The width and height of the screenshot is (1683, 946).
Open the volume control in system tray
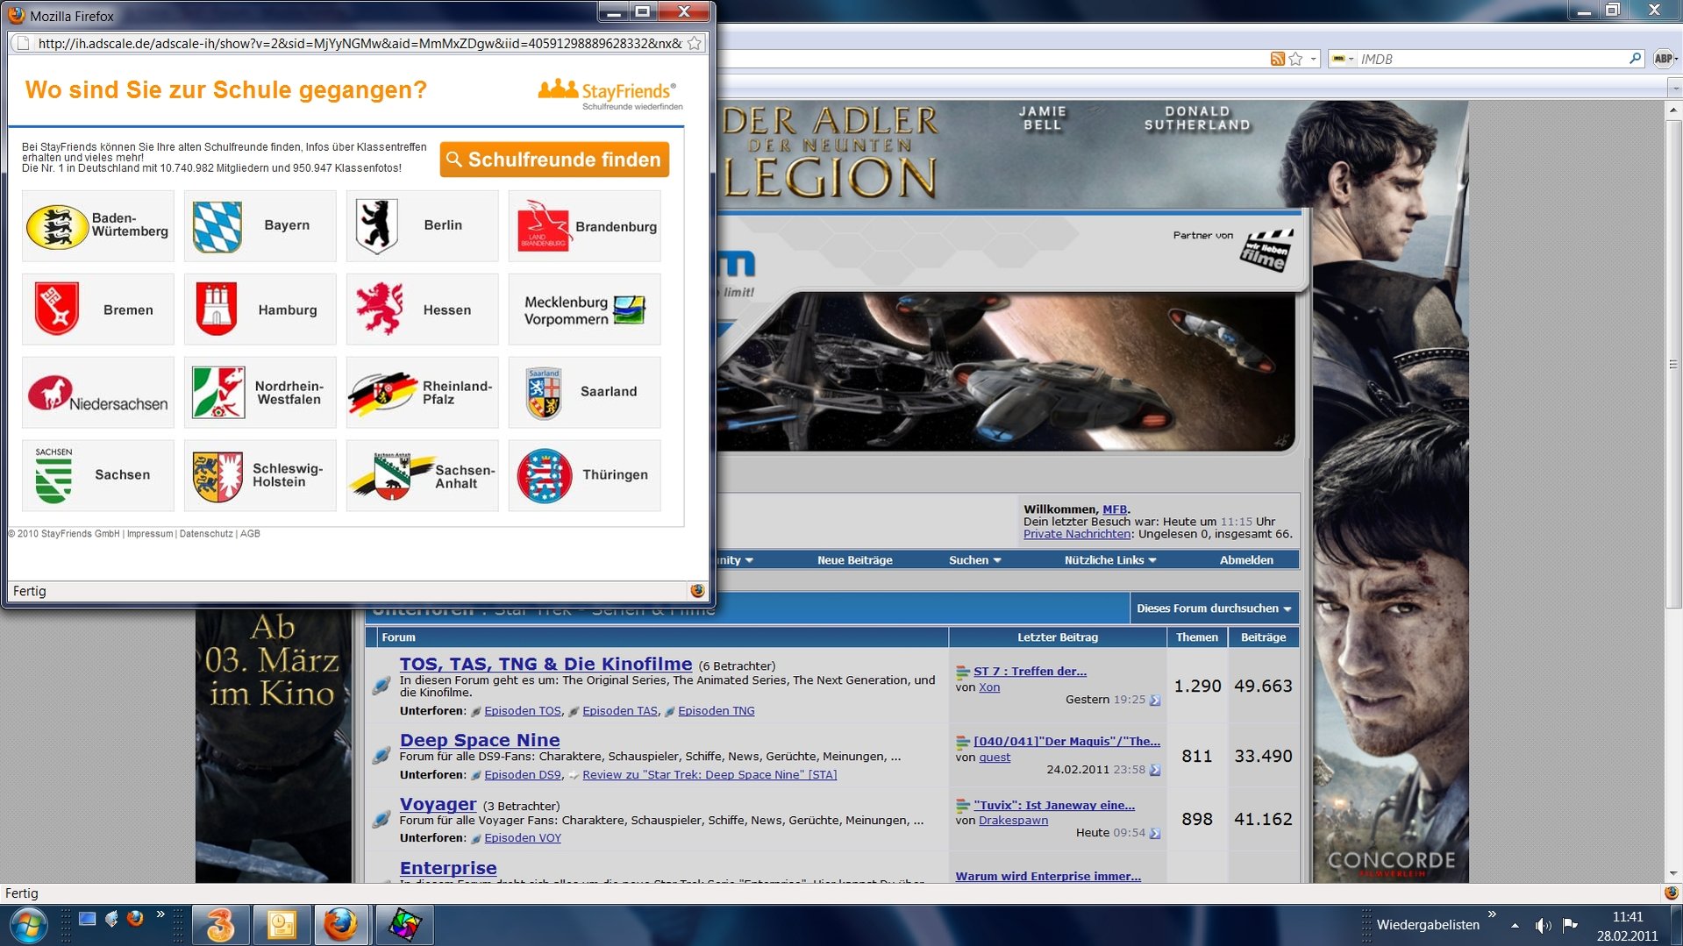click(x=1543, y=925)
